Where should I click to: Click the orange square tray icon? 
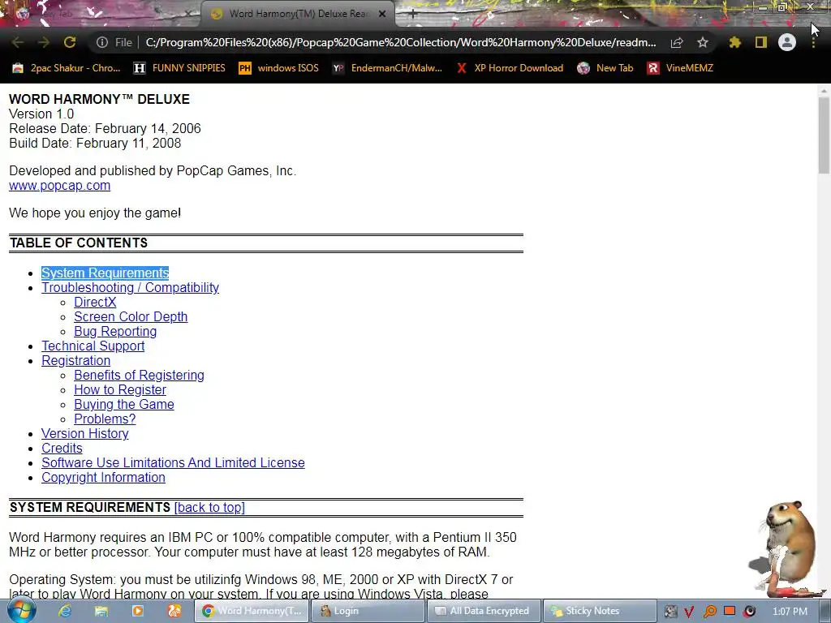pyautogui.click(x=730, y=611)
